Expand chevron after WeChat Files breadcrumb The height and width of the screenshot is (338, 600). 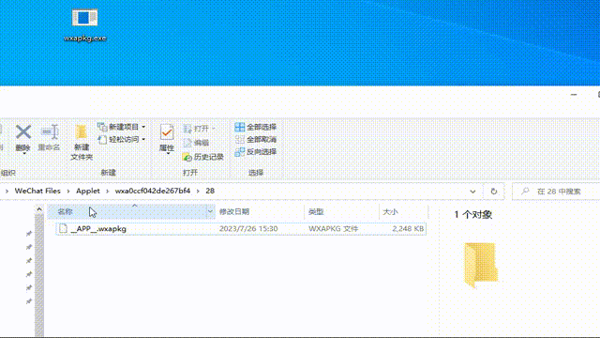(x=68, y=191)
